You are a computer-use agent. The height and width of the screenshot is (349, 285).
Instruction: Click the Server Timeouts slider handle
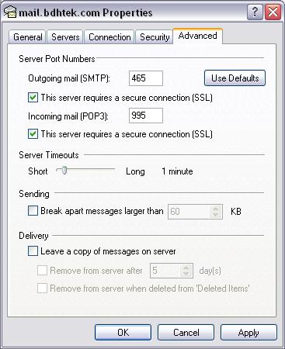pos(64,171)
